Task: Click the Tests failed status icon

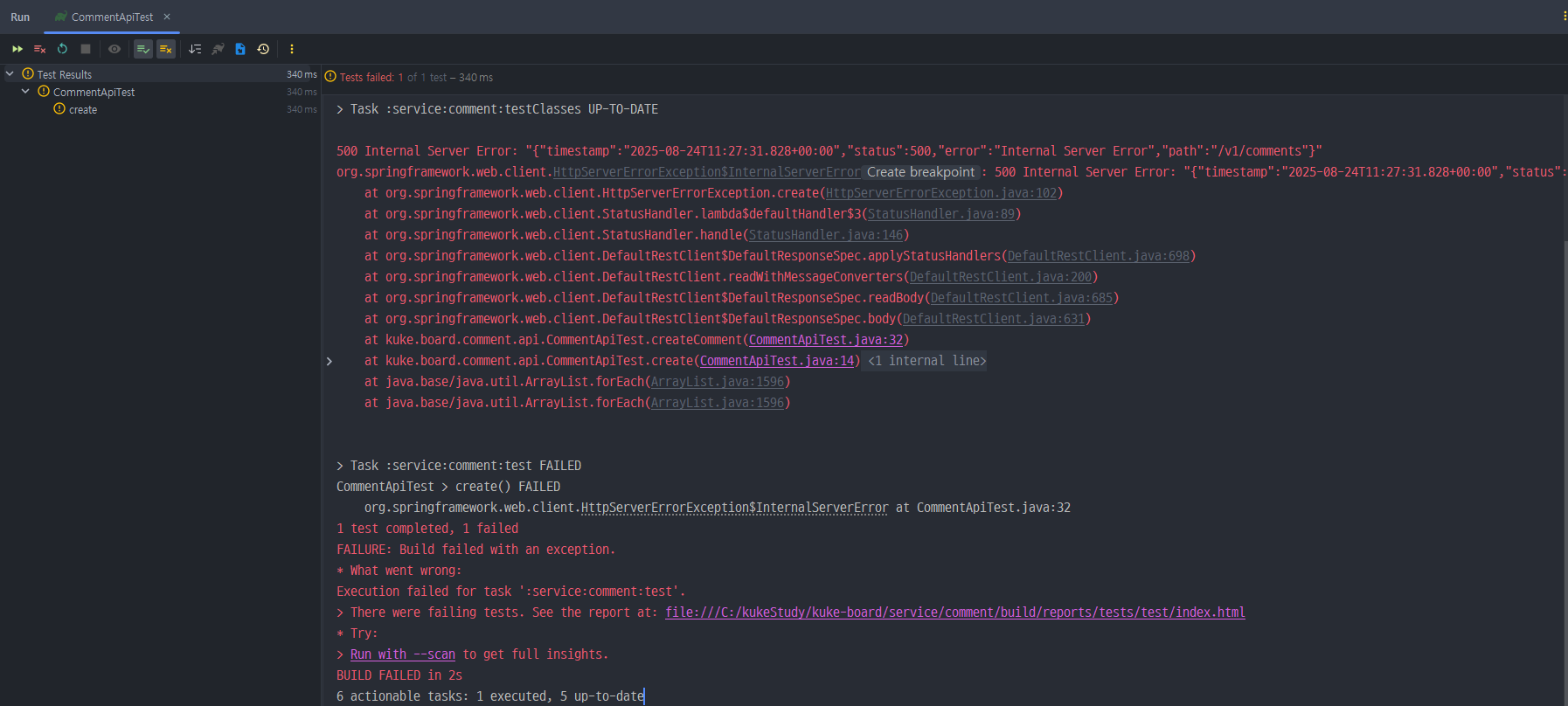Action: [x=330, y=77]
